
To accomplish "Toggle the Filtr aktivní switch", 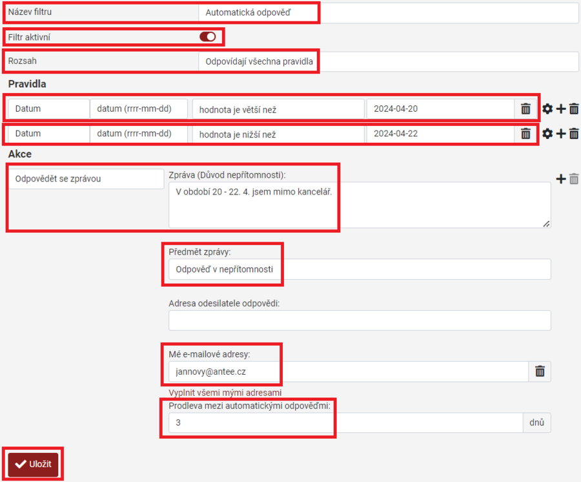I will click(x=208, y=37).
